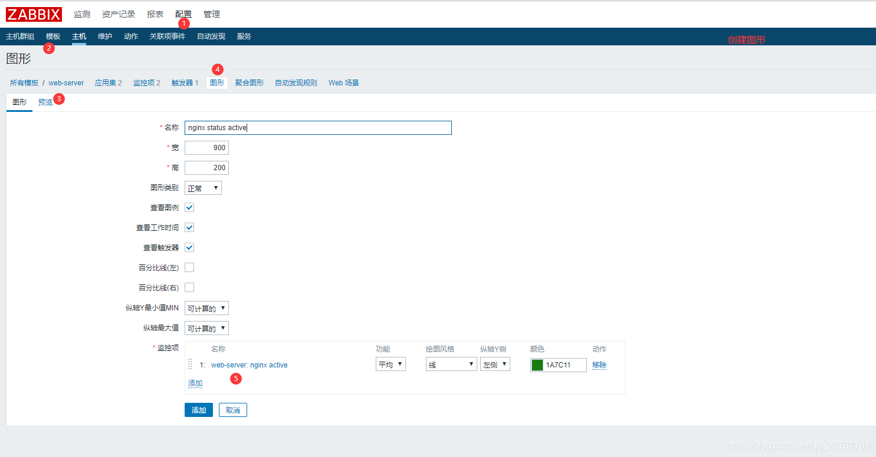Open 纵轴最大值 dropdown
The height and width of the screenshot is (457, 876).
(206, 329)
